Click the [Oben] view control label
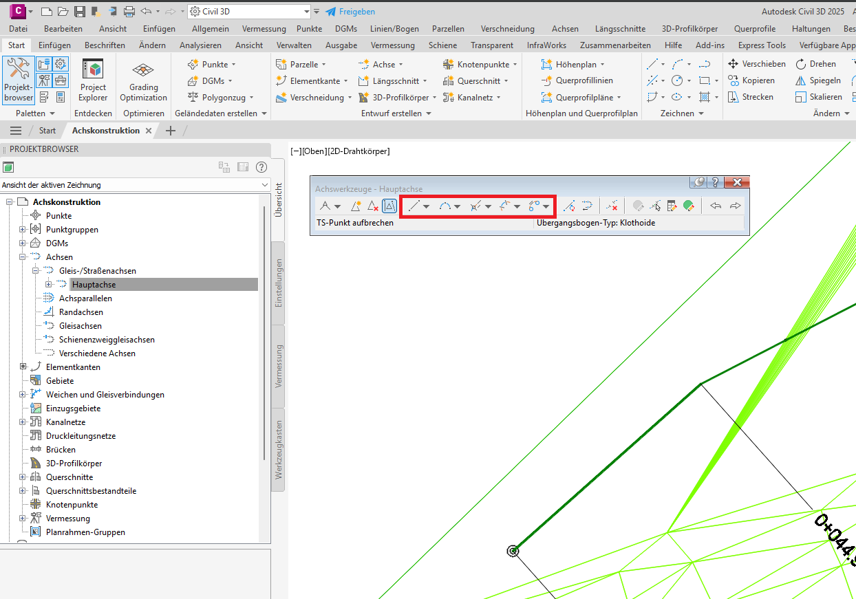This screenshot has width=856, height=599. point(314,151)
